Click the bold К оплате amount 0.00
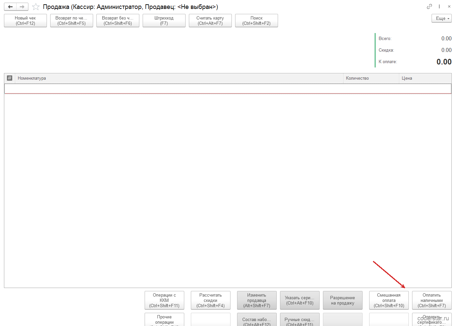The image size is (457, 326). [x=444, y=62]
